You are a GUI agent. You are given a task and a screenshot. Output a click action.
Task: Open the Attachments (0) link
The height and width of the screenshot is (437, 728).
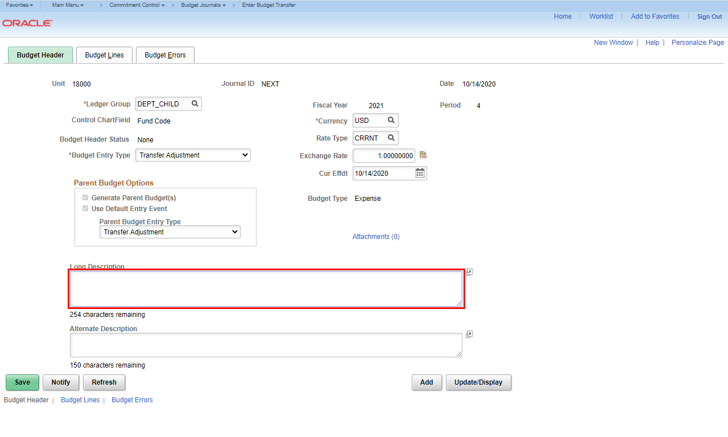[376, 237]
